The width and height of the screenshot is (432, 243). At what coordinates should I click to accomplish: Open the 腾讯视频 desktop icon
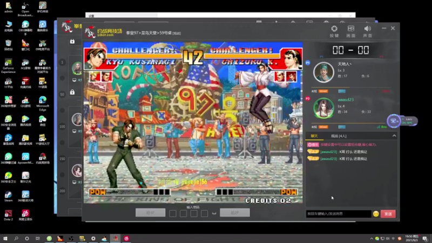pos(25,120)
